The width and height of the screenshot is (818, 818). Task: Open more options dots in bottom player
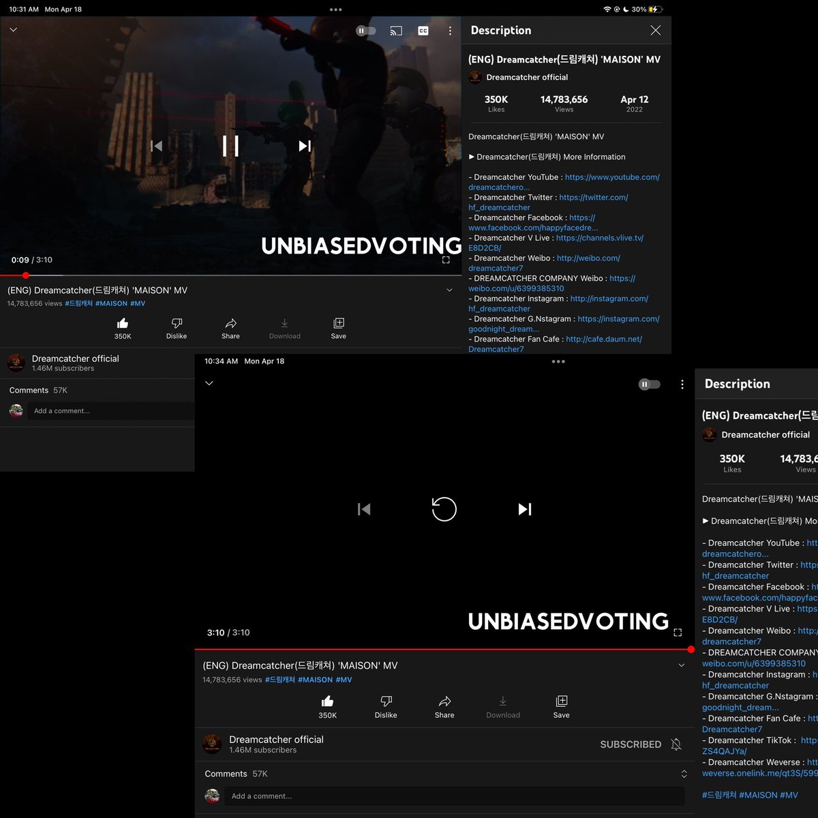pos(682,384)
